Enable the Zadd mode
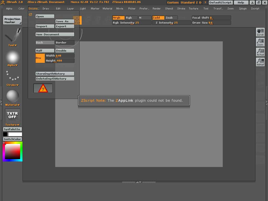Image resolution: width=268 pixels, height=201 pixels. click(x=158, y=18)
